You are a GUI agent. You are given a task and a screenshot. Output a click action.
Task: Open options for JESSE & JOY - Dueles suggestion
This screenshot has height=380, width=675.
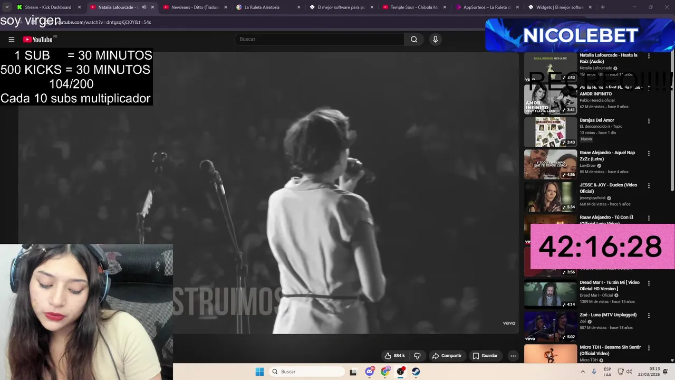[x=649, y=186]
